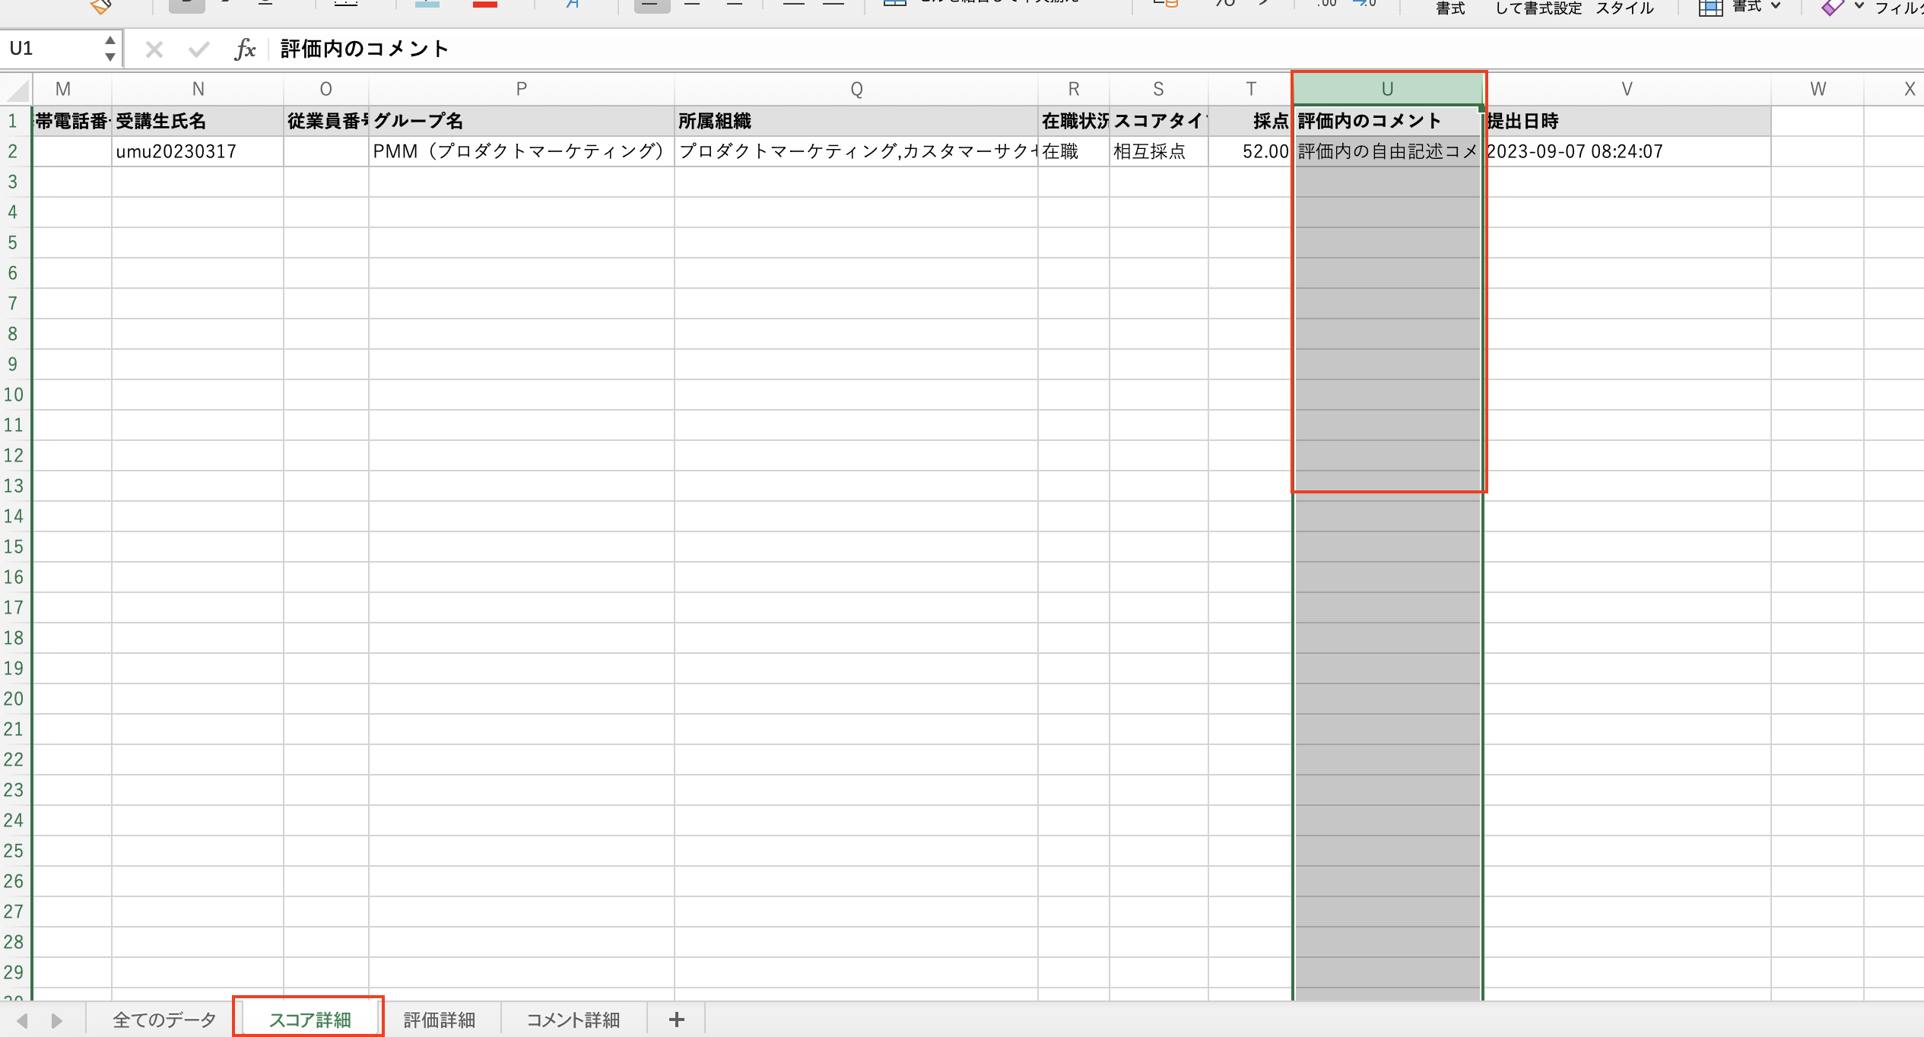
Task: Click the confirm entry checkmark icon
Action: click(x=199, y=49)
